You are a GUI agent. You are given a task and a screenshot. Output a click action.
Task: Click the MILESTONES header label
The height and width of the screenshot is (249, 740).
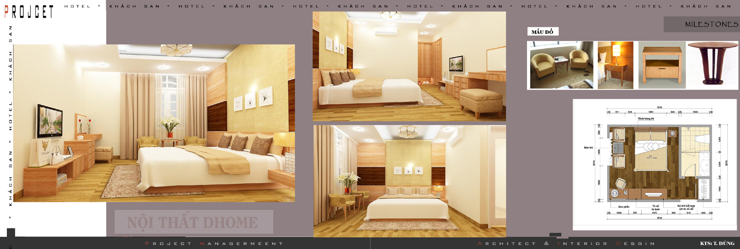point(710,24)
